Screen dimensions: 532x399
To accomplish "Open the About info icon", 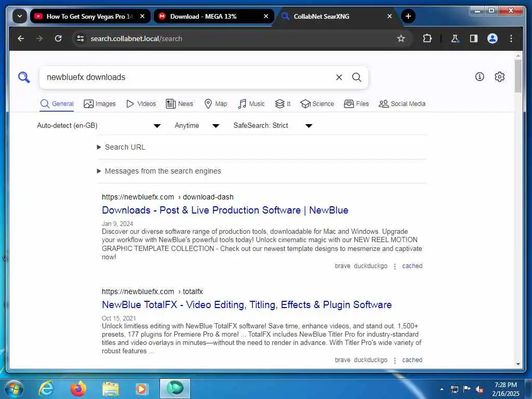I will click(x=480, y=77).
